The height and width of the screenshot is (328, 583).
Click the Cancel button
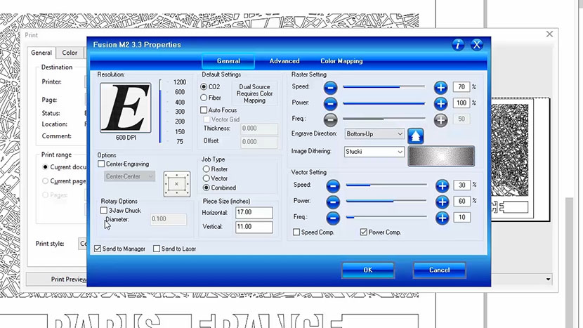(x=439, y=270)
